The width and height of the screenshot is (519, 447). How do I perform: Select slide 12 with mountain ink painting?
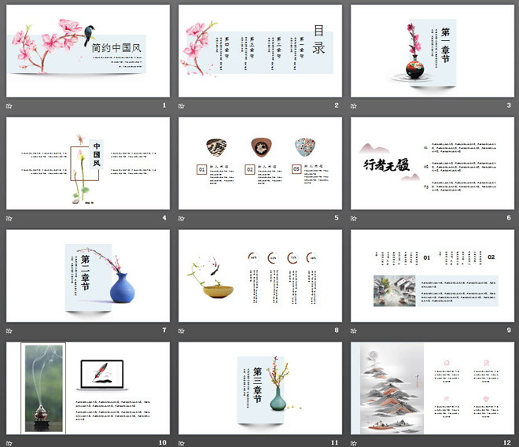pos(432,388)
